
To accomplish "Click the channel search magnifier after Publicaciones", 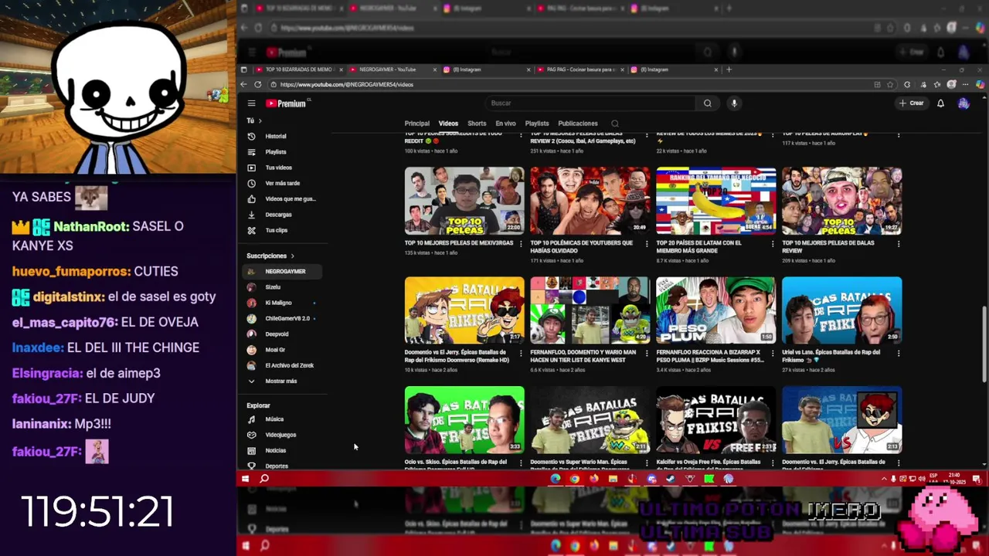I will click(x=615, y=124).
